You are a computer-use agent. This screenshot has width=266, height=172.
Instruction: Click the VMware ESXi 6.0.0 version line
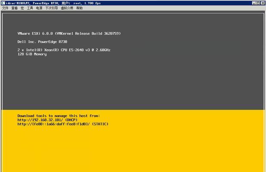(69, 34)
